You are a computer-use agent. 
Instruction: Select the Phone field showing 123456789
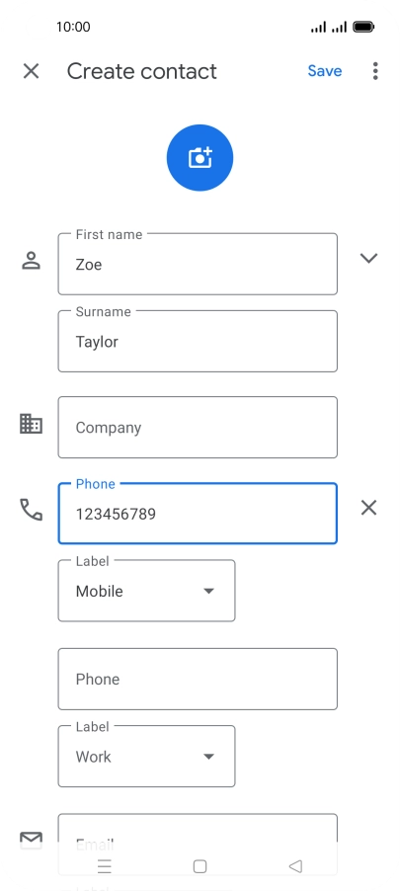198,513
